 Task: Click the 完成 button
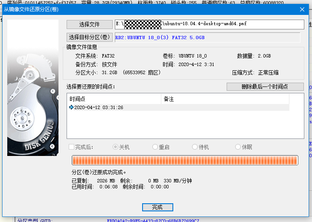(x=157, y=208)
